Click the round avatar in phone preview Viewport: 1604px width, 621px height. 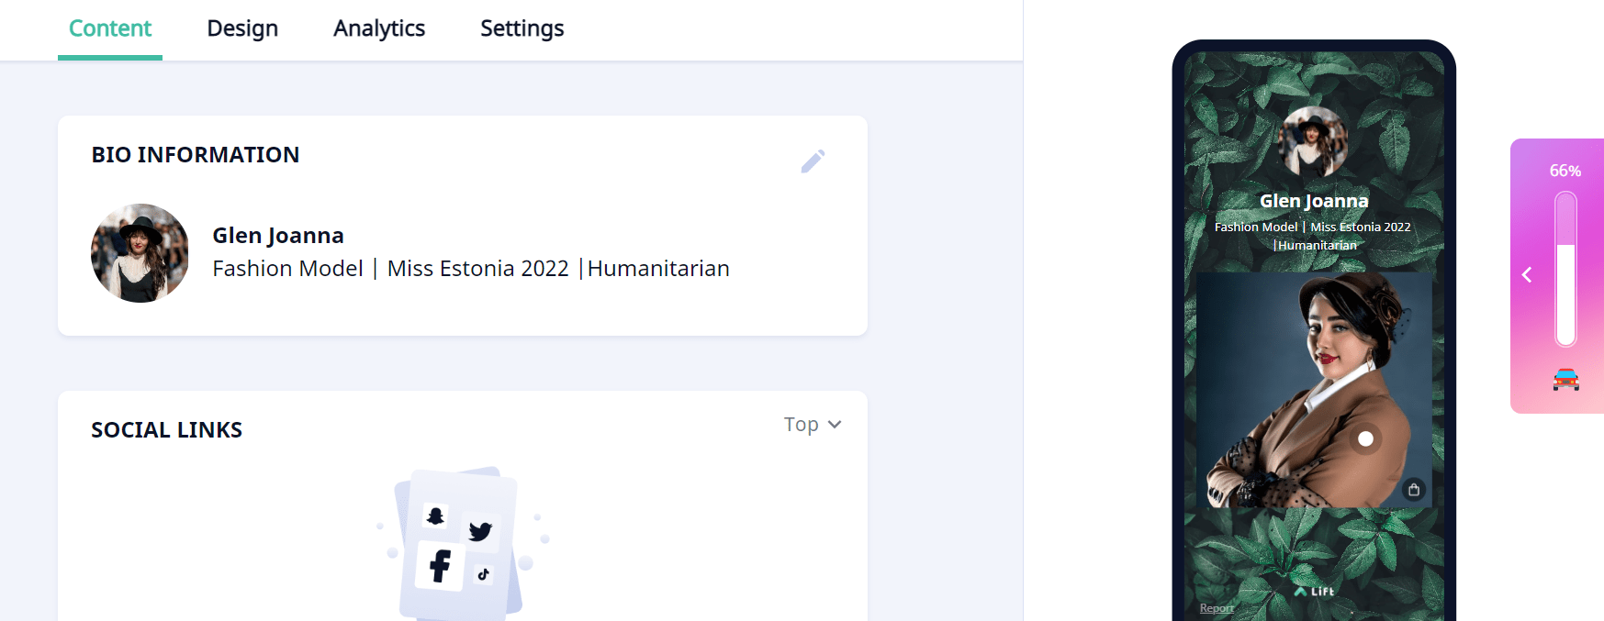coord(1313,142)
